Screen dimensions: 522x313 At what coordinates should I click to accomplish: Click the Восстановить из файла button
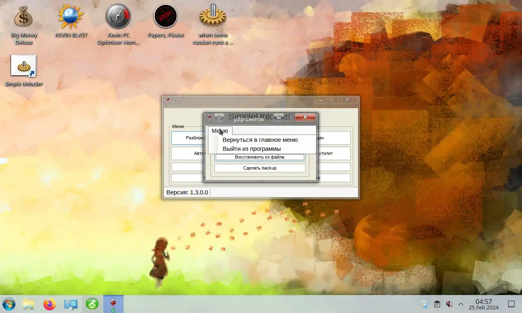coord(260,157)
